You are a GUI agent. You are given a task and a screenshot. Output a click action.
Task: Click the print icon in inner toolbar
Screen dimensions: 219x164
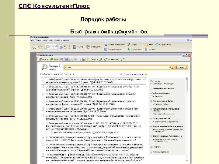[x=75, y=59]
